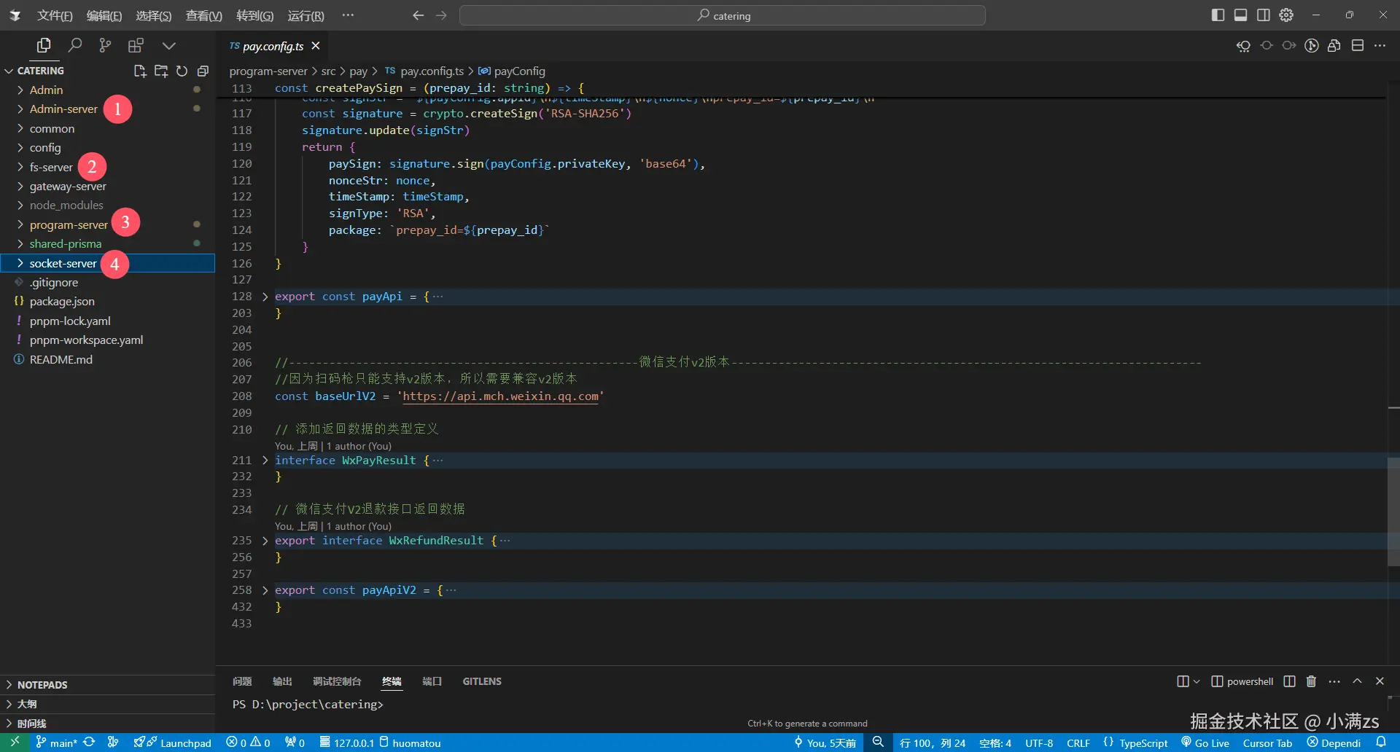Open the Extensions view icon
This screenshot has height=752, width=1400.
136,45
